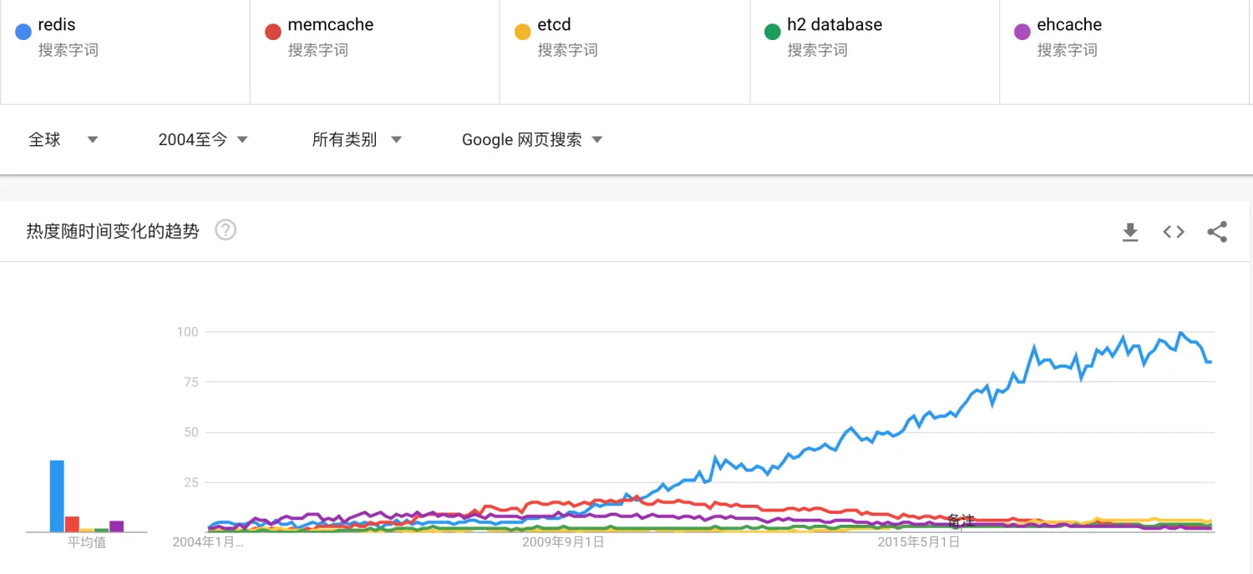Viewport: 1253px width, 574px height.
Task: Click the purple ehcache color dot
Action: [x=1022, y=33]
